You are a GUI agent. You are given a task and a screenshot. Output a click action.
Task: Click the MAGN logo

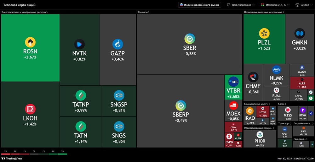pyautogui.click(x=302, y=67)
